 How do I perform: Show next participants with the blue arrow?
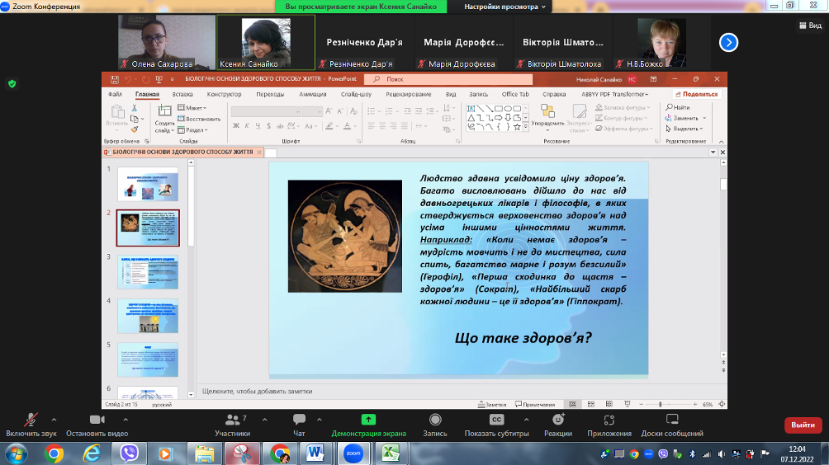(x=728, y=42)
